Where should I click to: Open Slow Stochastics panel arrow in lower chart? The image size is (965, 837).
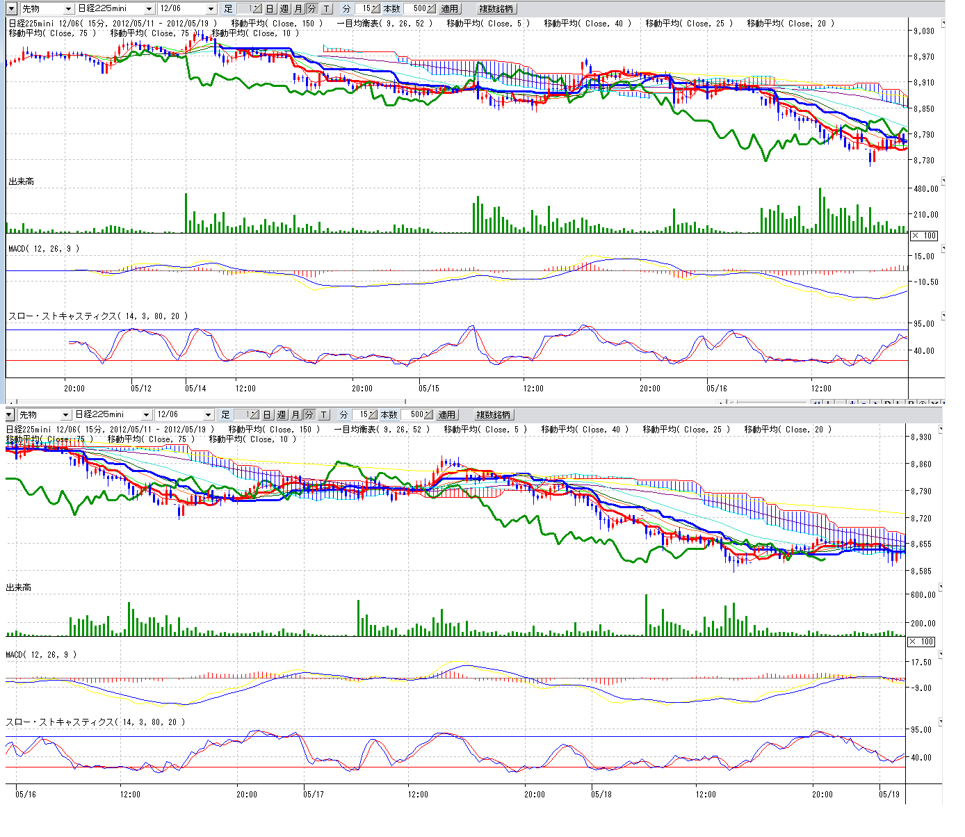click(941, 722)
